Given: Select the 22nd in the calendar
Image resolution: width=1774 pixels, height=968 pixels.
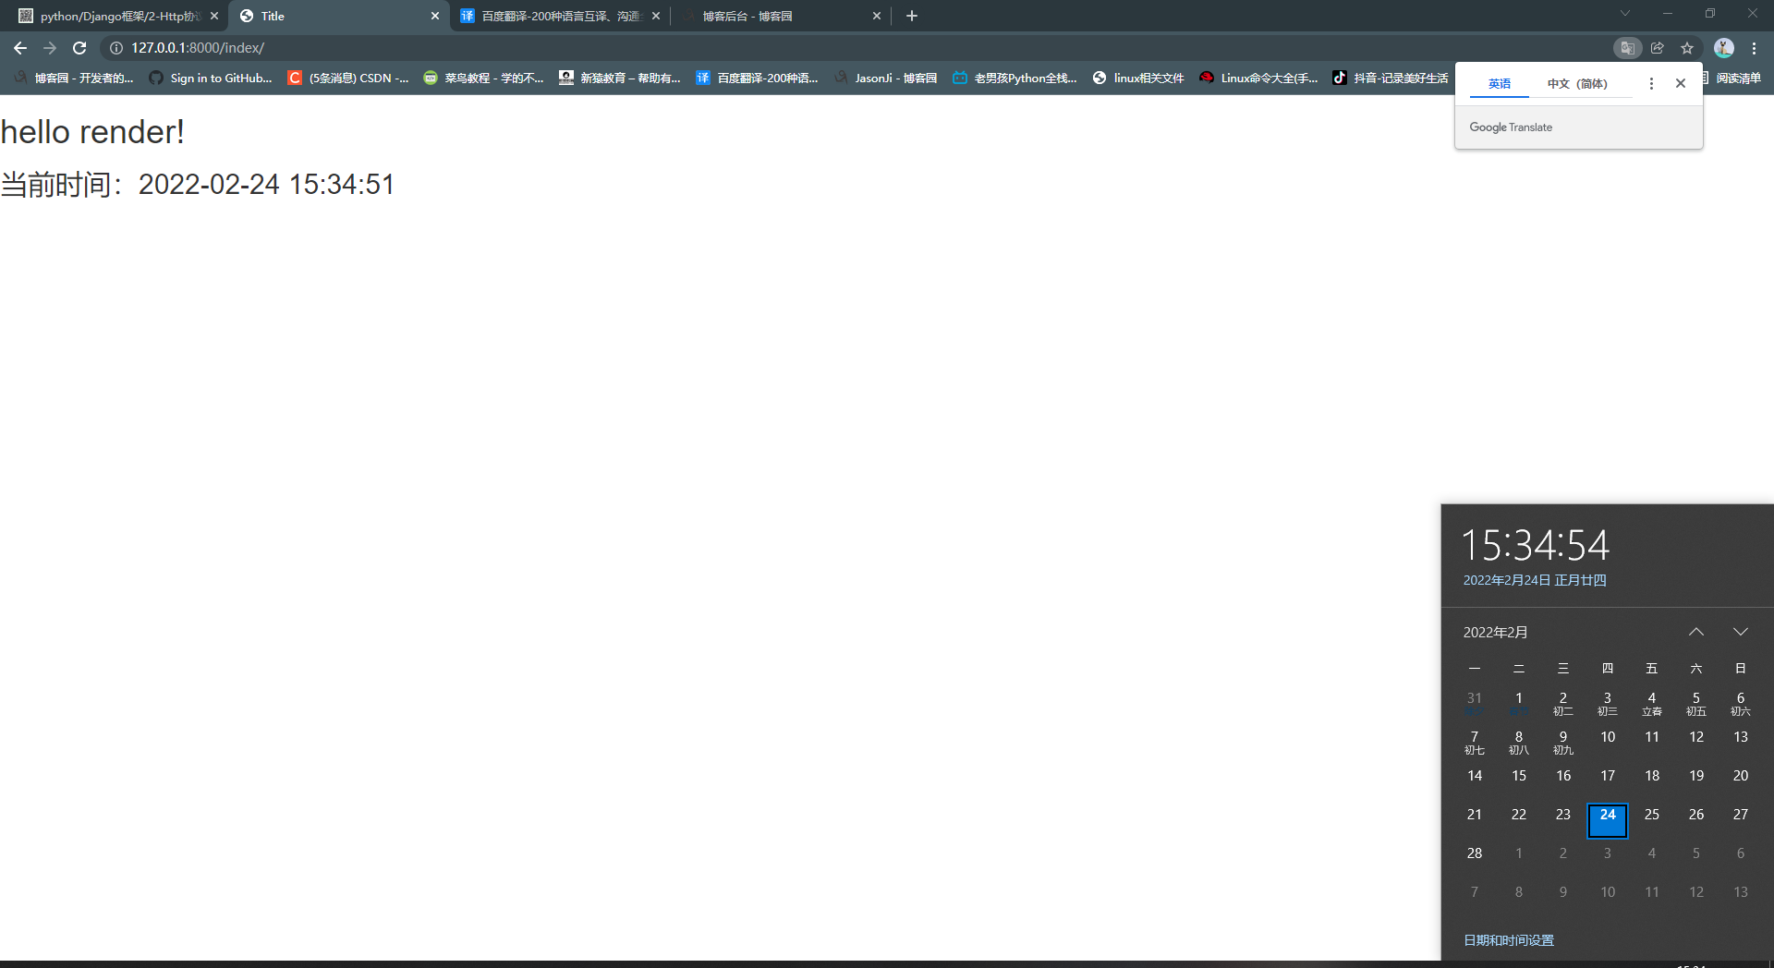Looking at the screenshot, I should [x=1519, y=815].
